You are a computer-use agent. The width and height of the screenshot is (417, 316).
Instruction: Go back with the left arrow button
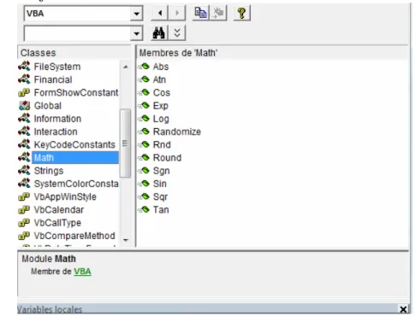click(x=160, y=13)
